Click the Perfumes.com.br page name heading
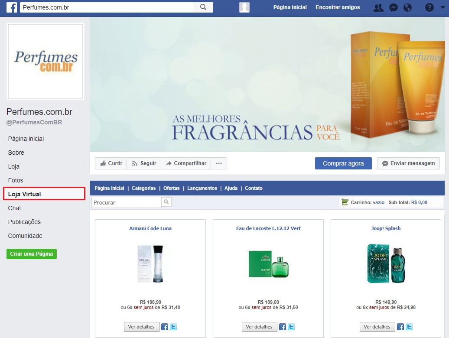This screenshot has width=449, height=338. tap(39, 112)
